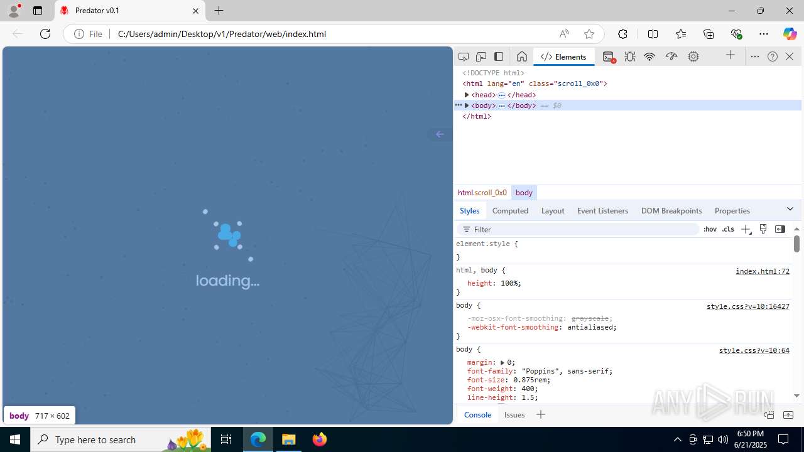Expand the body element node

(x=467, y=105)
